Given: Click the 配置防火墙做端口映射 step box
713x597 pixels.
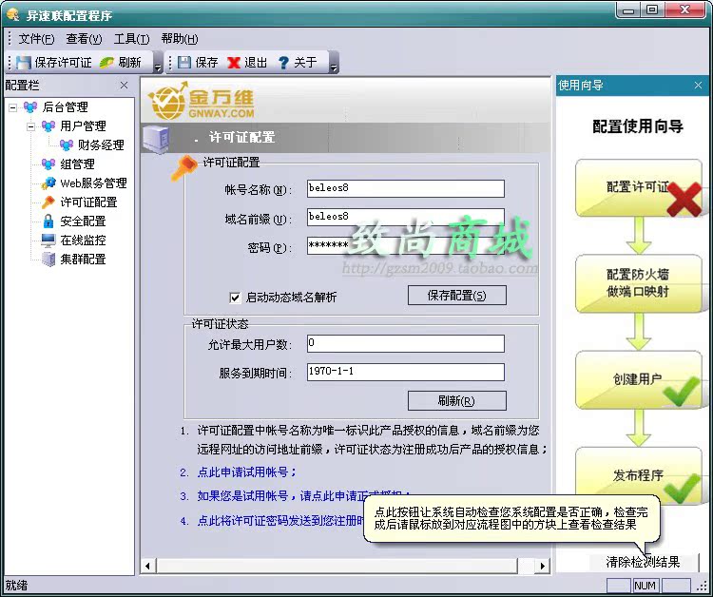Looking at the screenshot, I should coord(639,283).
